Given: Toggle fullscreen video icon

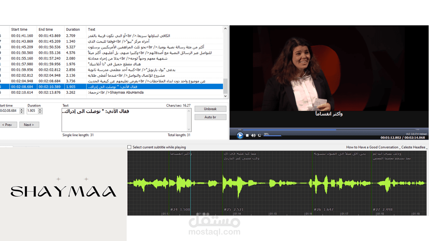Looking at the screenshot, I should pos(259,136).
